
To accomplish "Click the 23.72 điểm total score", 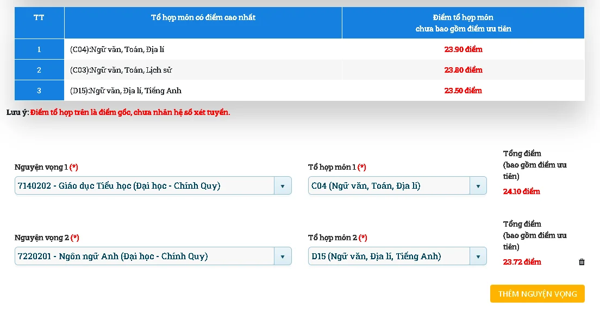I will pyautogui.click(x=522, y=262).
